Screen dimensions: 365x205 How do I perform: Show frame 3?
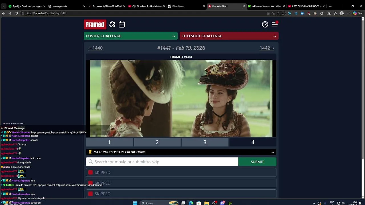click(205, 142)
